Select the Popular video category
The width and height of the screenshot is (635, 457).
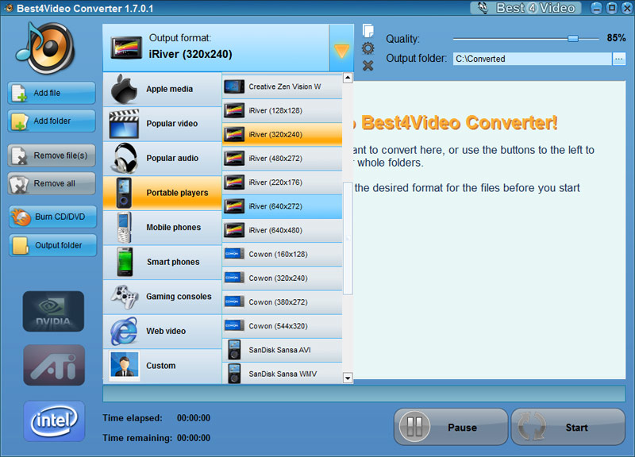tap(163, 124)
